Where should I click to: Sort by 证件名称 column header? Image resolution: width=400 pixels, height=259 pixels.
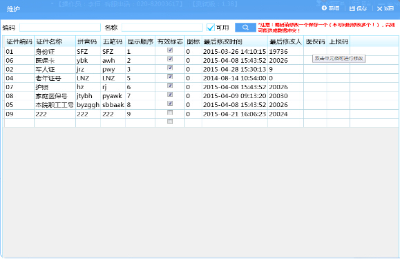point(55,42)
